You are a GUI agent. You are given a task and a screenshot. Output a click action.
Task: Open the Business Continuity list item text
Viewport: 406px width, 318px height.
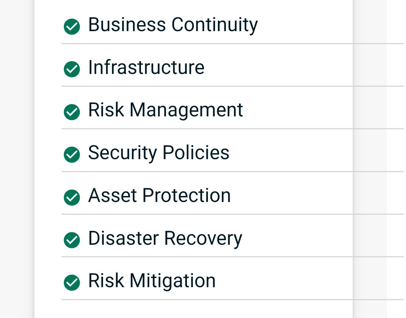coord(173,25)
